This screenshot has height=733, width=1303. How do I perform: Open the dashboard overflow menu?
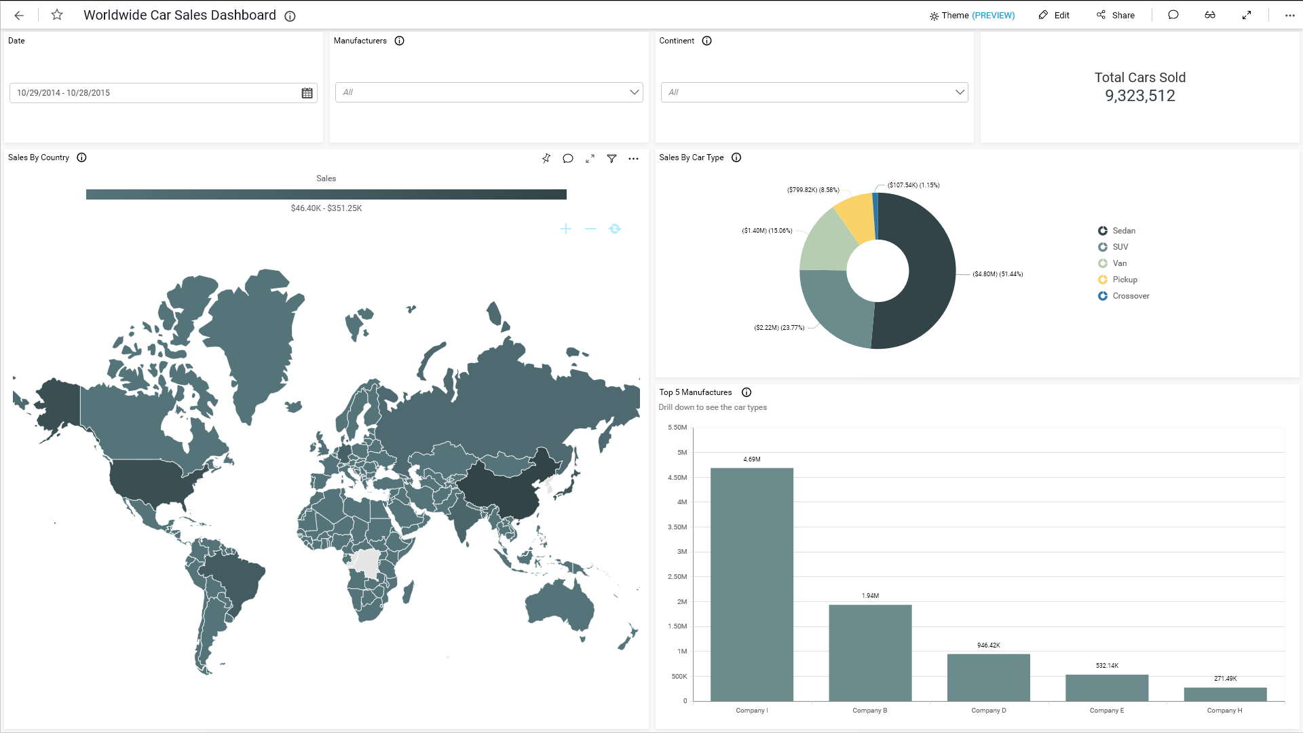click(x=1289, y=15)
